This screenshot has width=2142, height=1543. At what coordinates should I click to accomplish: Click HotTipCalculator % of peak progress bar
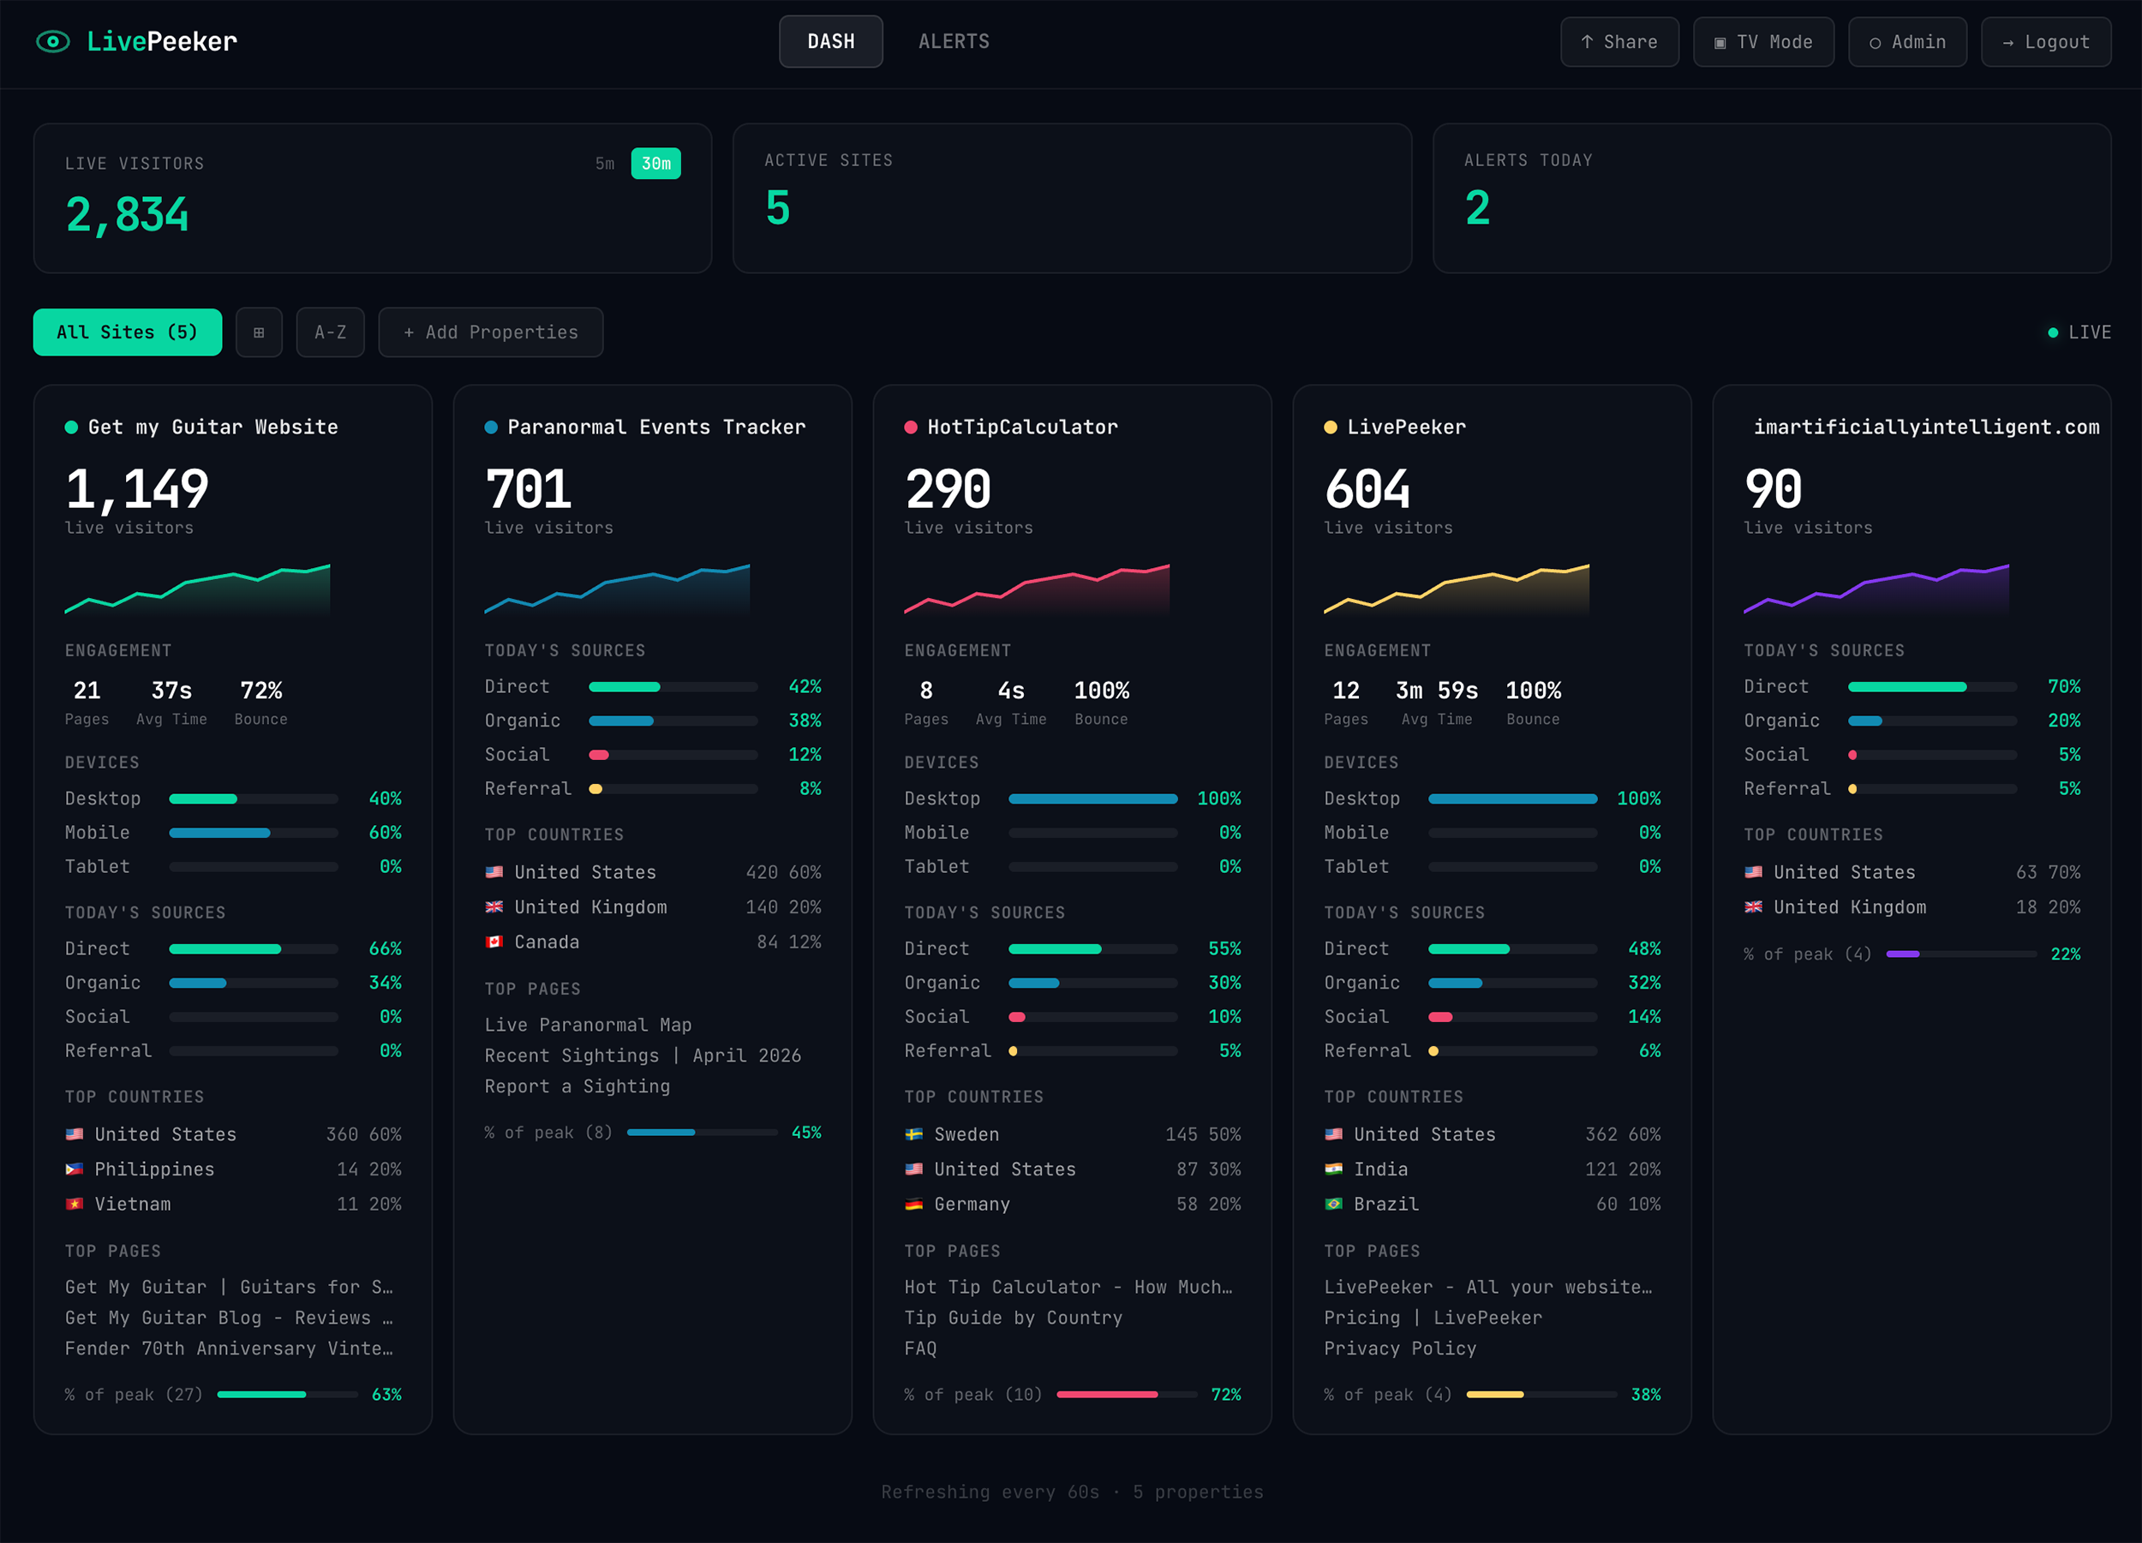(1127, 1395)
